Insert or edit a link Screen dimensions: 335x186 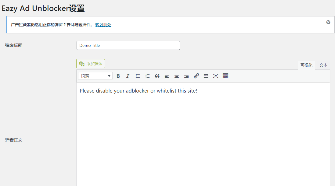(x=196, y=76)
